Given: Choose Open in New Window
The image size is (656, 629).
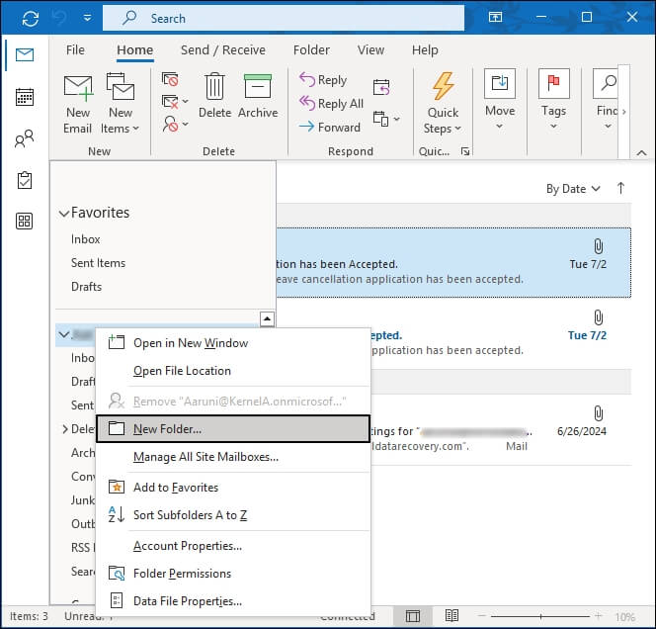Looking at the screenshot, I should pyautogui.click(x=233, y=343).
